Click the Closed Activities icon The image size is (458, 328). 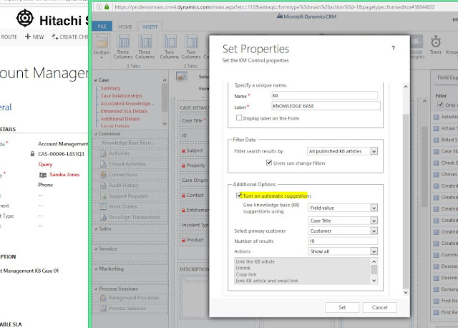click(x=103, y=164)
